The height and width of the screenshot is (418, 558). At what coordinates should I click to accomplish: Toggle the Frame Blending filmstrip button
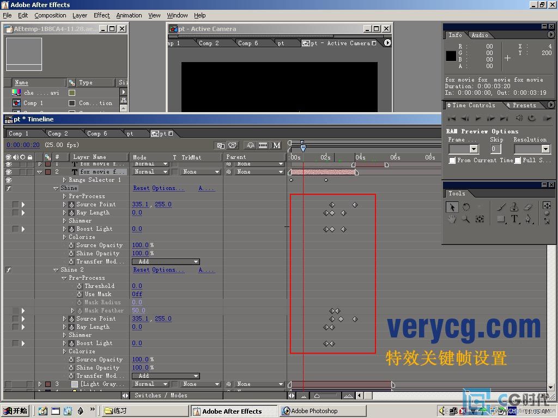pos(263,145)
